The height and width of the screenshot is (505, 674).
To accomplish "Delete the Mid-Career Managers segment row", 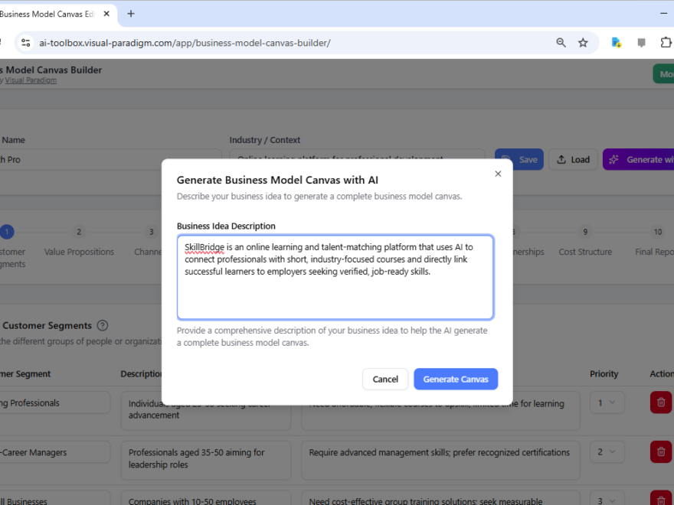I will pos(660,451).
